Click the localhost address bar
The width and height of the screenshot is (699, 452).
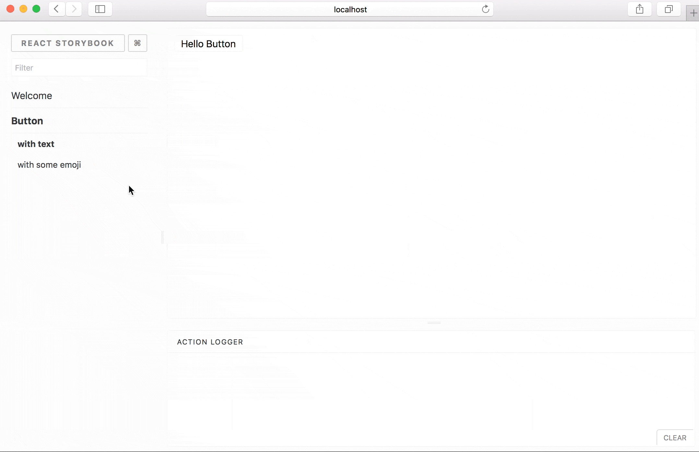(x=349, y=9)
